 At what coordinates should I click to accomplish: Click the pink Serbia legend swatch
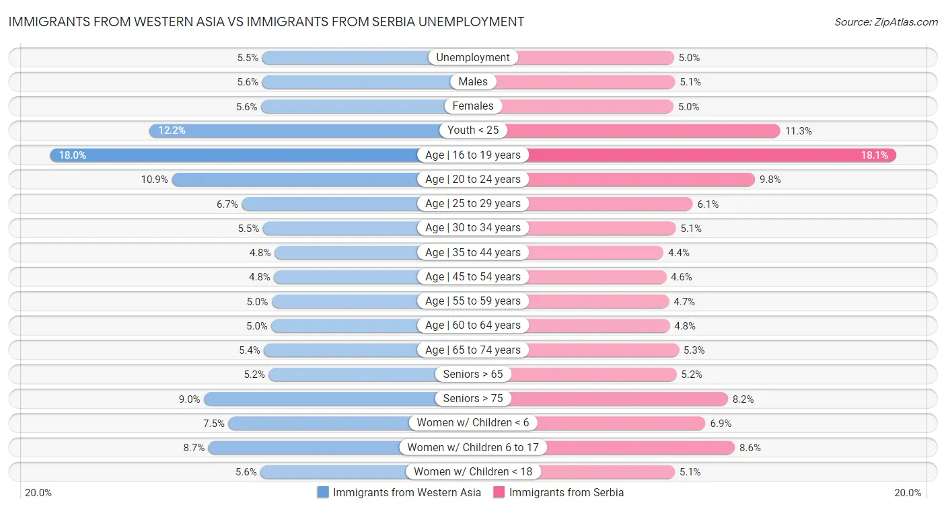(x=499, y=492)
